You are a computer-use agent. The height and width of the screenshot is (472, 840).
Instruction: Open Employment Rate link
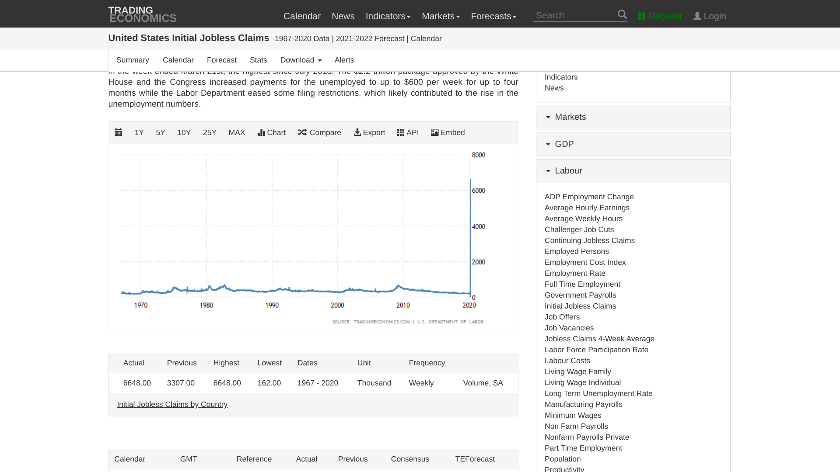point(575,273)
